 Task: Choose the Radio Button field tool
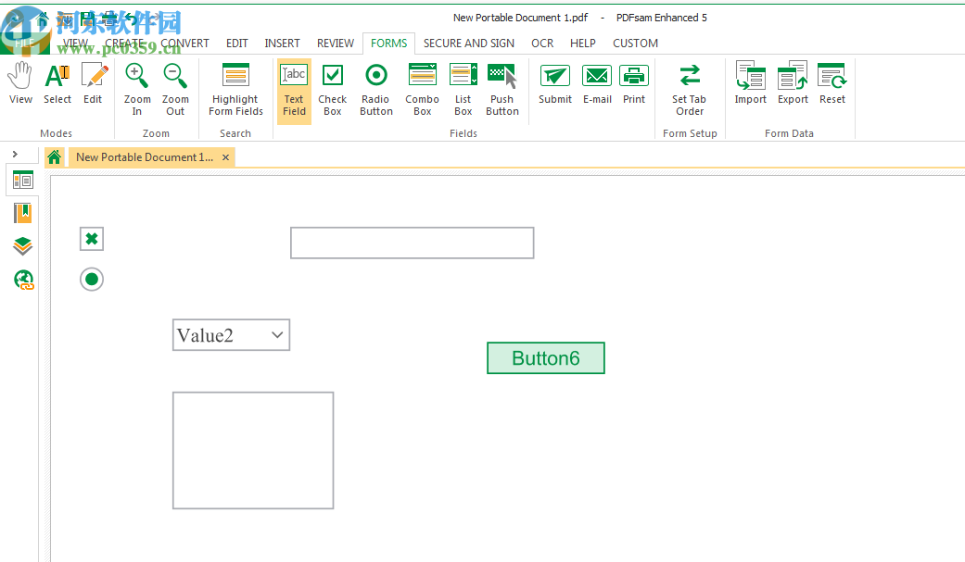pos(376,90)
